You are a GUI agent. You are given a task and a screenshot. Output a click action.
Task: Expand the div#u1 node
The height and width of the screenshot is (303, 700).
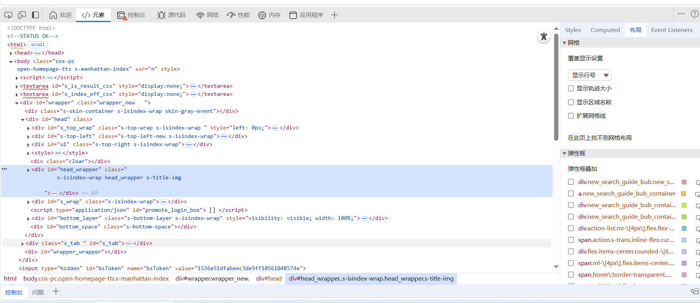28,145
